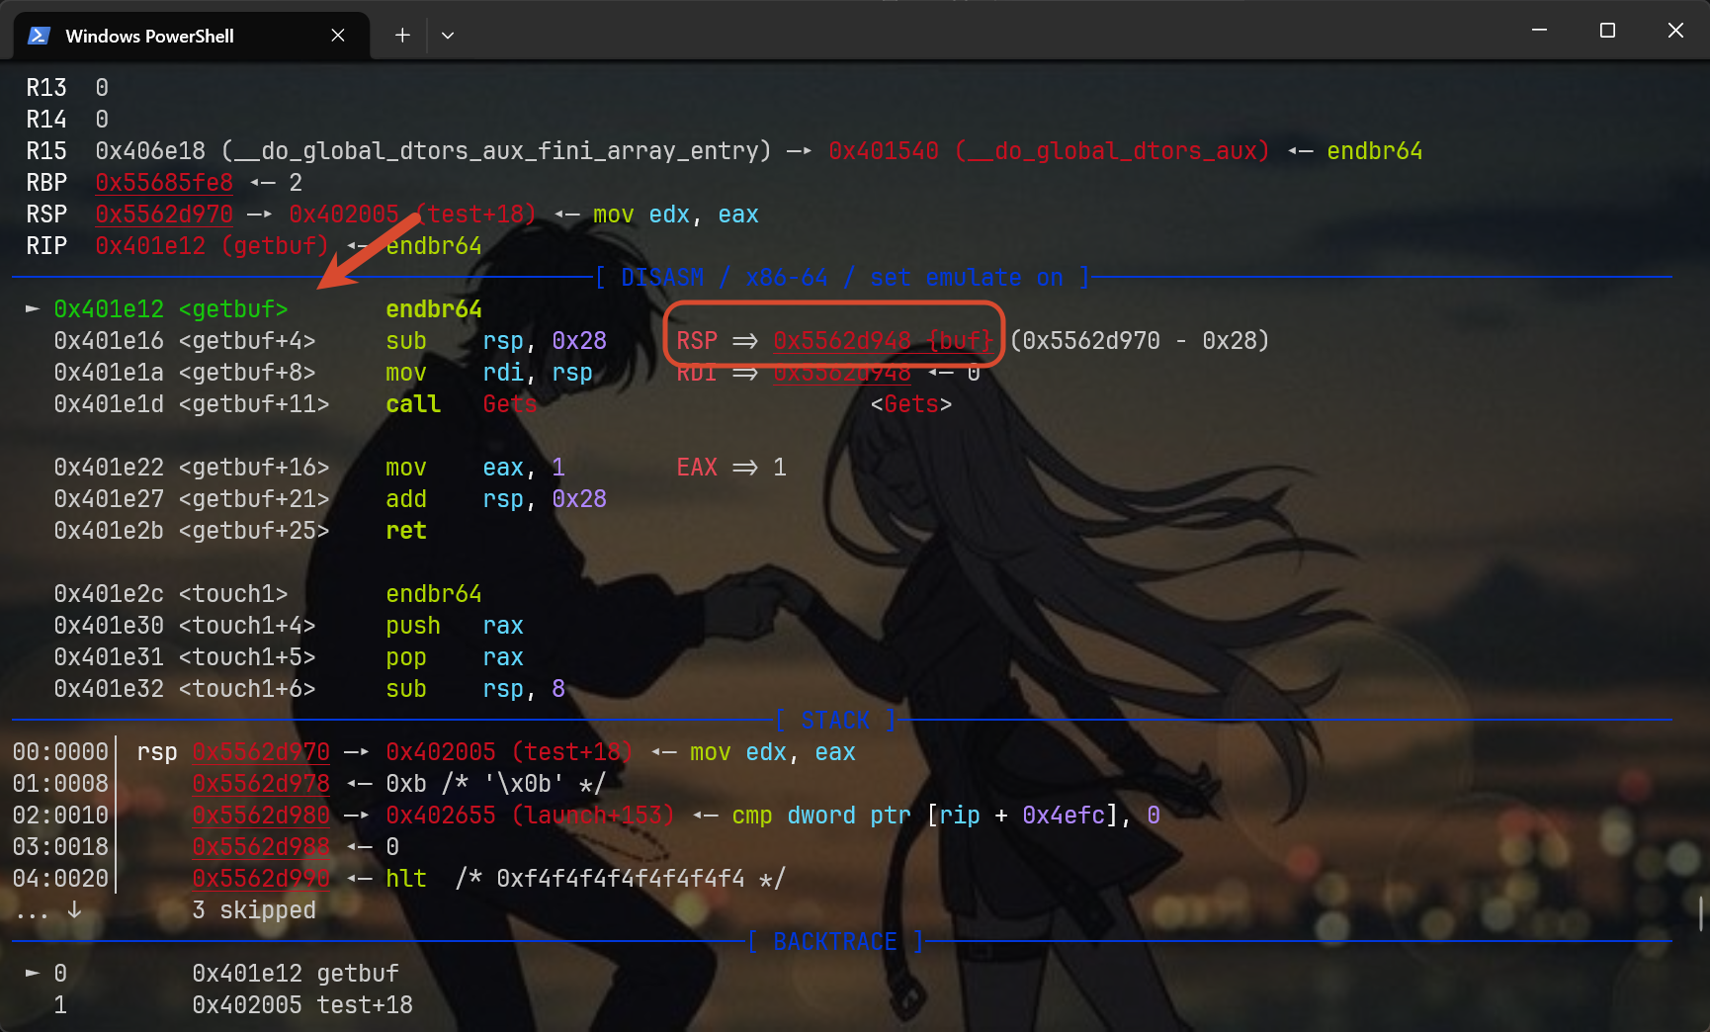Image resolution: width=1710 pixels, height=1032 pixels.
Task: Maximize the terminal window
Action: (x=1607, y=31)
